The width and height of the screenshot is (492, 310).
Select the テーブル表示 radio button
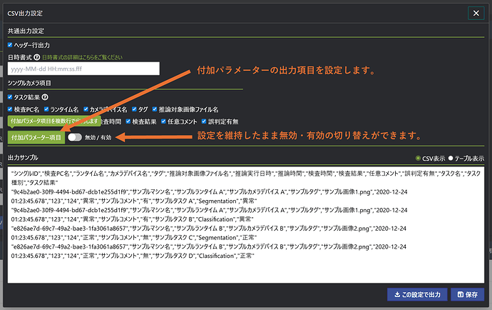click(451, 158)
